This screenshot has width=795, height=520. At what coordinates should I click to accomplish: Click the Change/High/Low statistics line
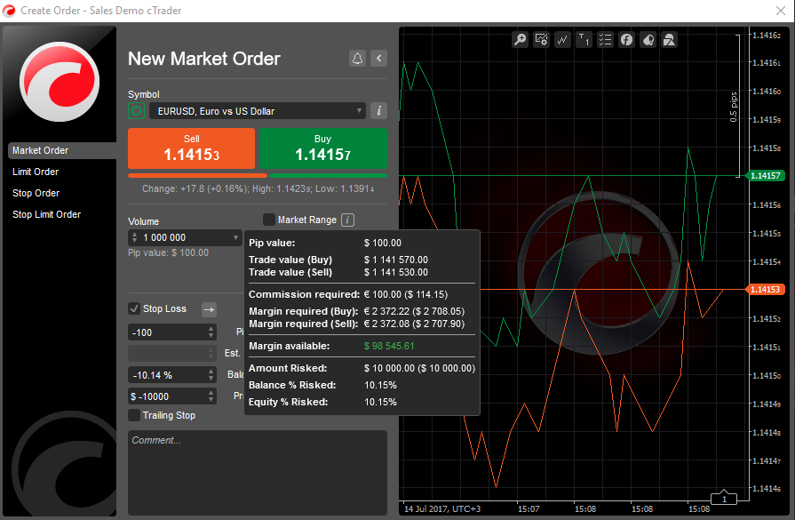point(258,188)
